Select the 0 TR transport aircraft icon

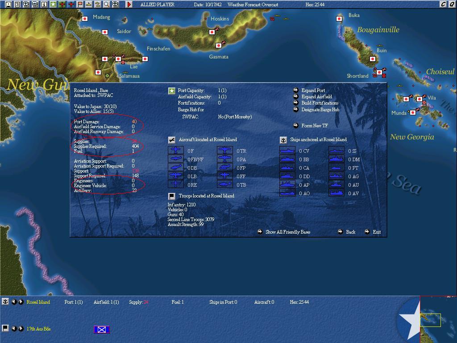point(225,151)
